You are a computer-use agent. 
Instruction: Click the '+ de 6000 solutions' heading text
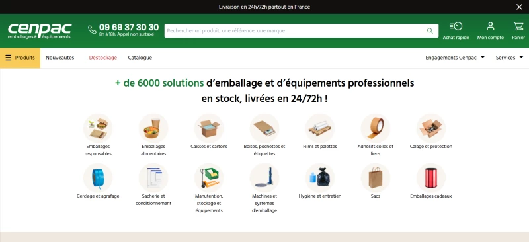click(159, 83)
